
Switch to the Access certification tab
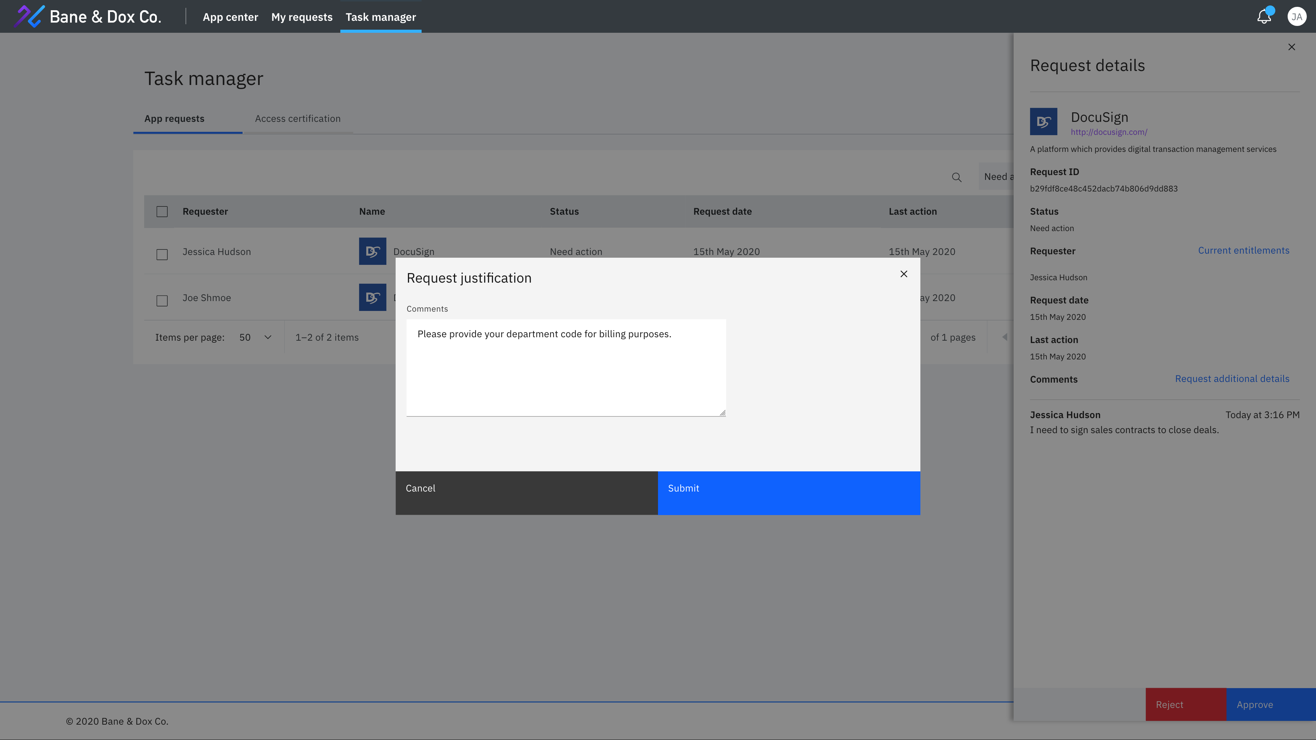(x=297, y=118)
